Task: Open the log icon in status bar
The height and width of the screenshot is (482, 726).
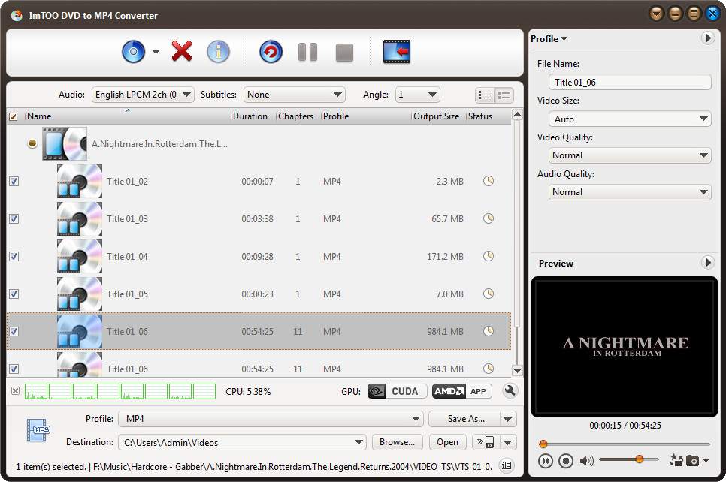Action: pos(507,465)
